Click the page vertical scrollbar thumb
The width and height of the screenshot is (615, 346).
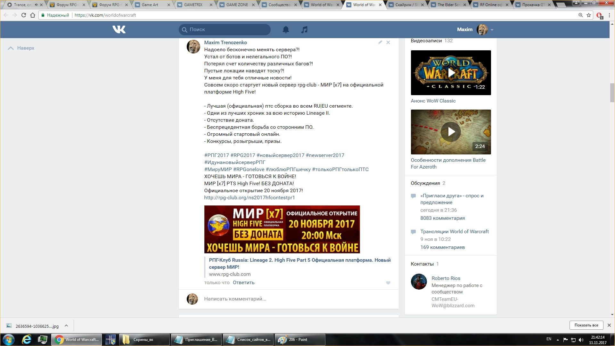612,93
